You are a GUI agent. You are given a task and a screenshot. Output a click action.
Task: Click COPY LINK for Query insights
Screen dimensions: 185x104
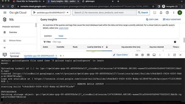(x=152, y=19)
